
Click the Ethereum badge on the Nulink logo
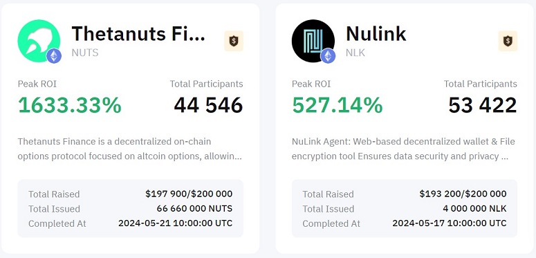[x=328, y=56]
